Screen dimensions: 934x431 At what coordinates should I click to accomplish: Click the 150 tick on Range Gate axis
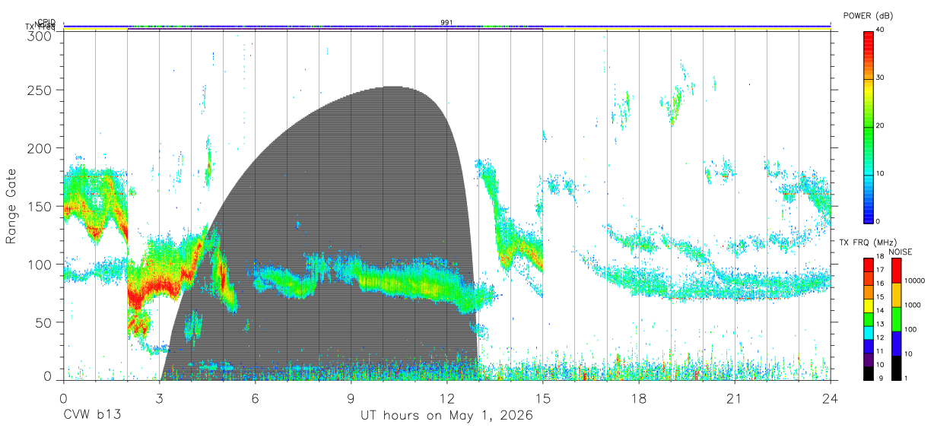pos(40,206)
